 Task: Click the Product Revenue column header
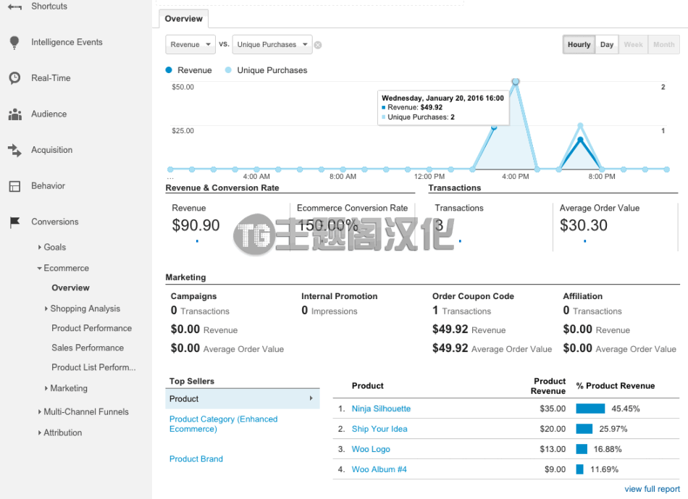tap(548, 386)
